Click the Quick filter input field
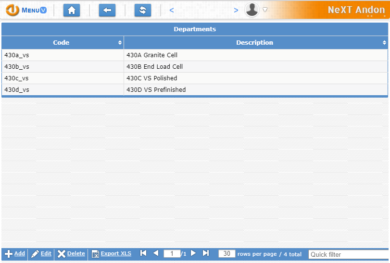This screenshot has height=263, width=390. click(x=348, y=254)
